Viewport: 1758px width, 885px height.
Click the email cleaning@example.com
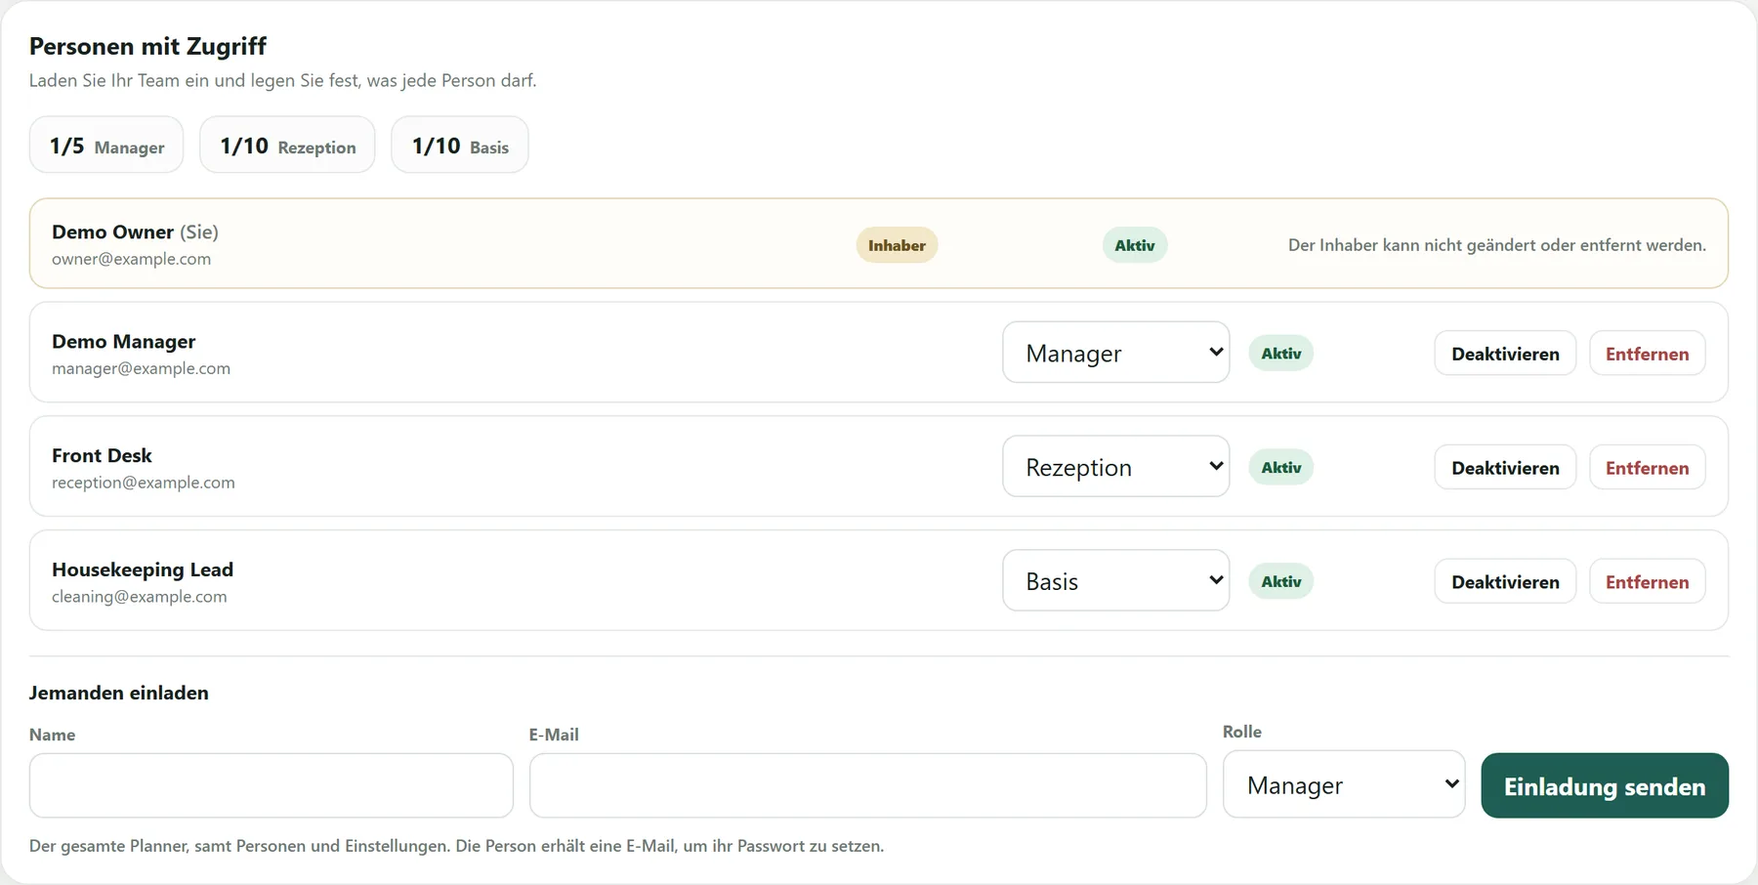point(140,597)
